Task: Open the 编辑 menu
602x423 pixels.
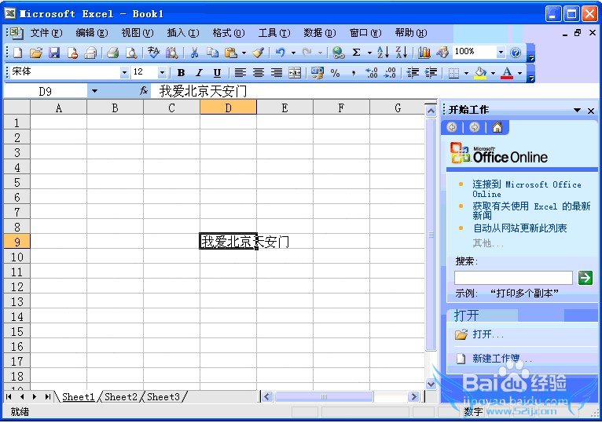Action: pos(92,33)
